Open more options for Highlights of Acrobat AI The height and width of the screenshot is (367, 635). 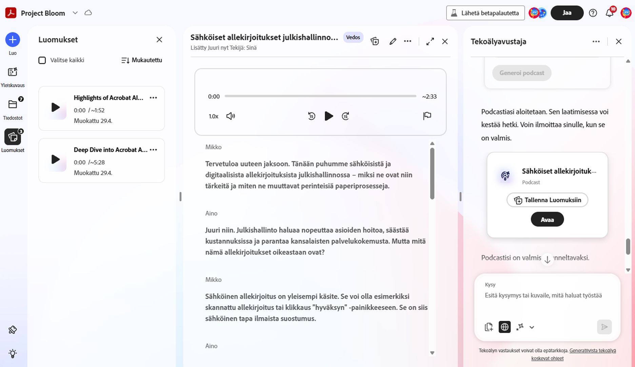[153, 98]
